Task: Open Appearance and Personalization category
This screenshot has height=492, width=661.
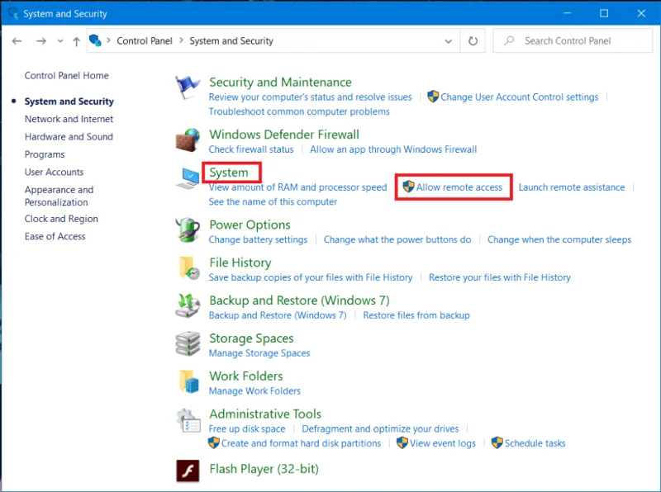Action: (x=59, y=196)
